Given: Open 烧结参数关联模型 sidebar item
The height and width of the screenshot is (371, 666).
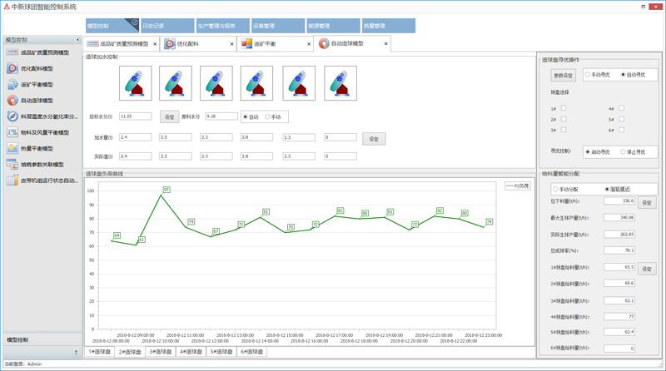Looking at the screenshot, I should click(42, 165).
